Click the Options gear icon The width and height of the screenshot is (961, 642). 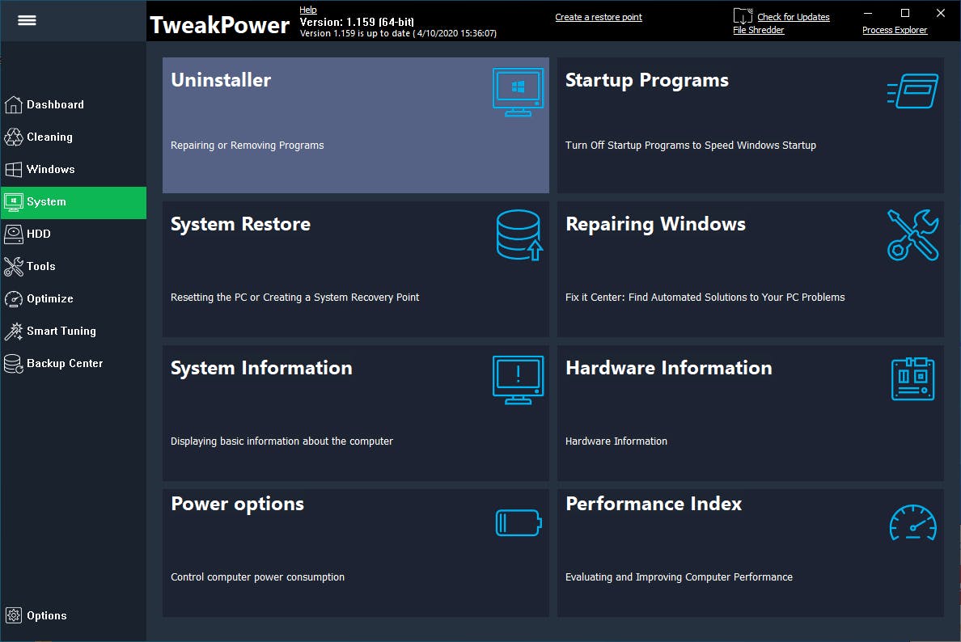14,615
